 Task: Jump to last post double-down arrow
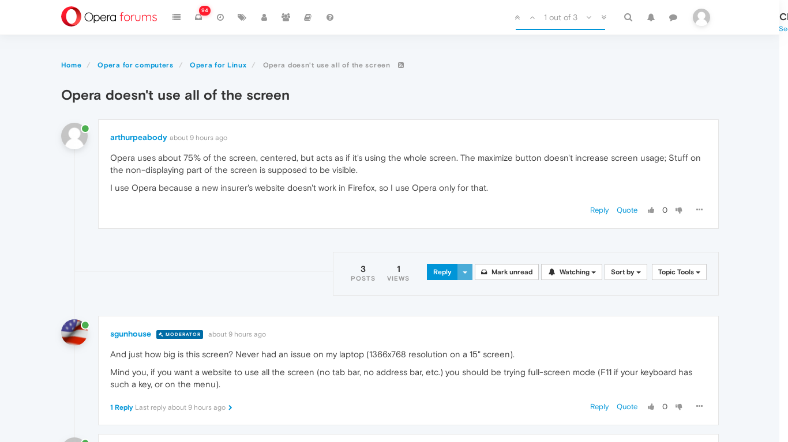pos(604,17)
